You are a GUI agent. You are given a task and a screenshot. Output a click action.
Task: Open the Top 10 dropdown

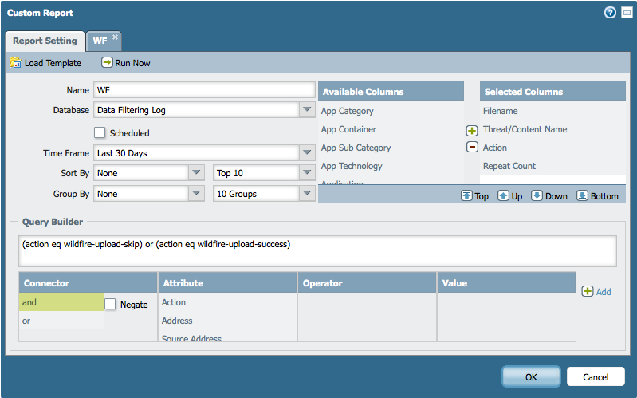point(307,173)
